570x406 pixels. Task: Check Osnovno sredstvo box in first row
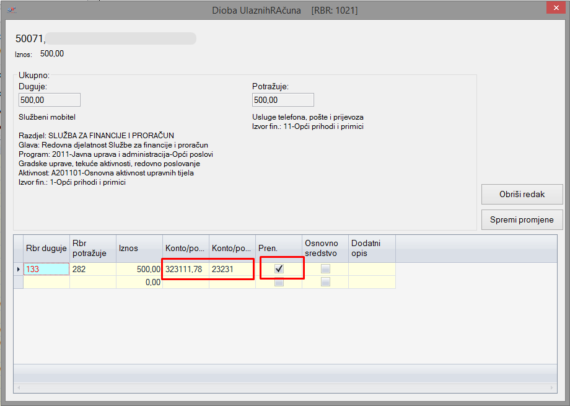pyautogui.click(x=325, y=269)
